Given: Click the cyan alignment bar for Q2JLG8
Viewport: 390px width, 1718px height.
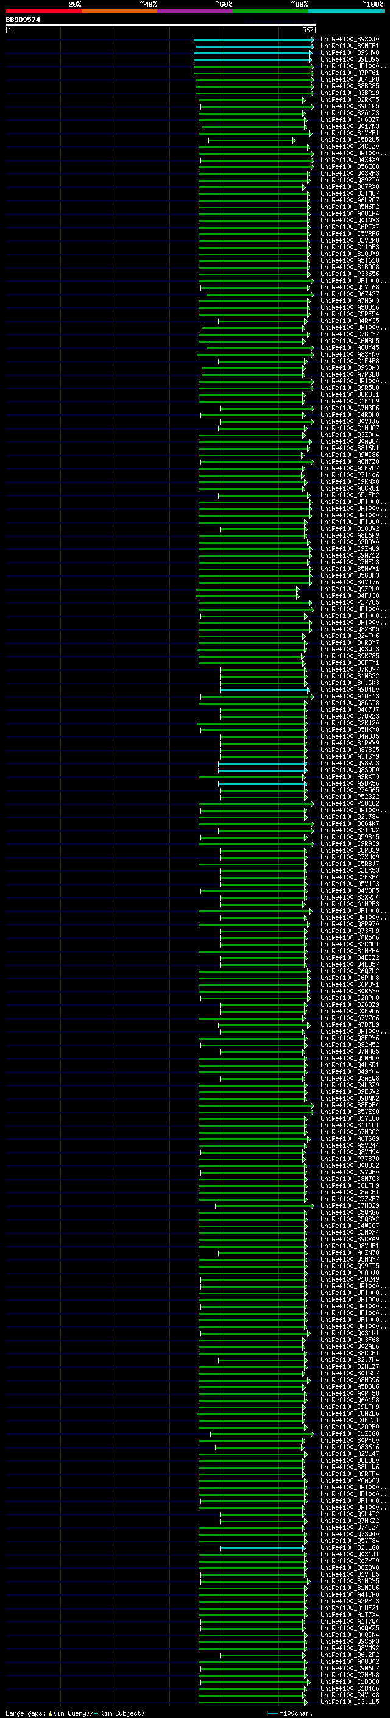Looking at the screenshot, I should pos(263,1547).
